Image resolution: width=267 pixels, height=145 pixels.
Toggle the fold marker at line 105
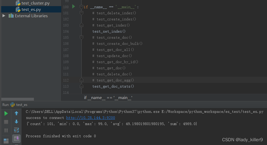click(x=81, y=37)
